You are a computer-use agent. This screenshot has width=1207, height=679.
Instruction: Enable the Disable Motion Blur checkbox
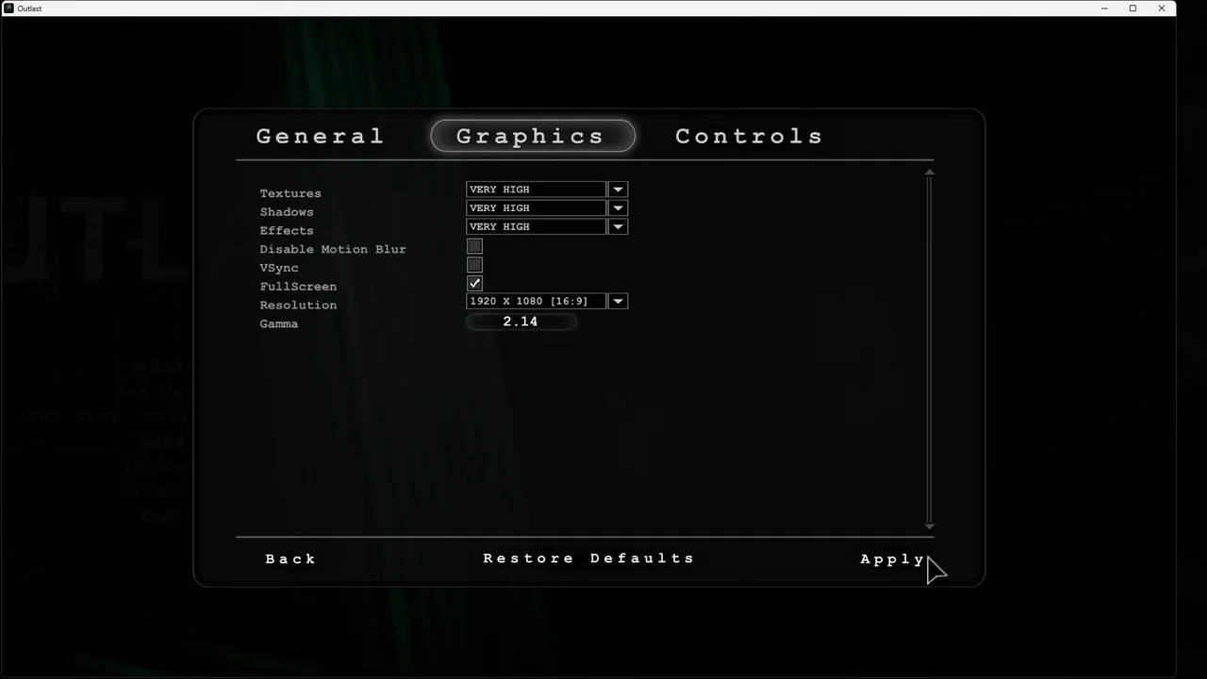[474, 246]
